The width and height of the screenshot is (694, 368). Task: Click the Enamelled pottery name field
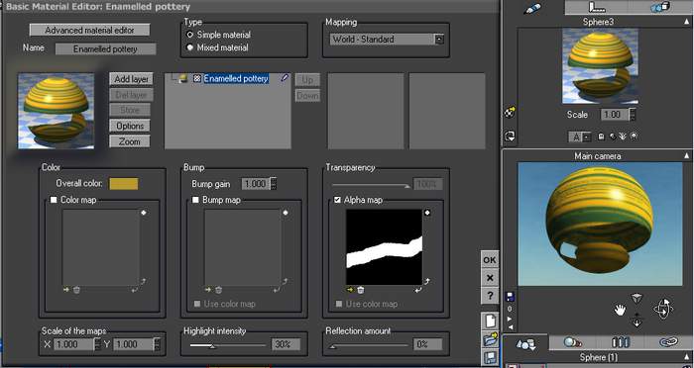105,49
